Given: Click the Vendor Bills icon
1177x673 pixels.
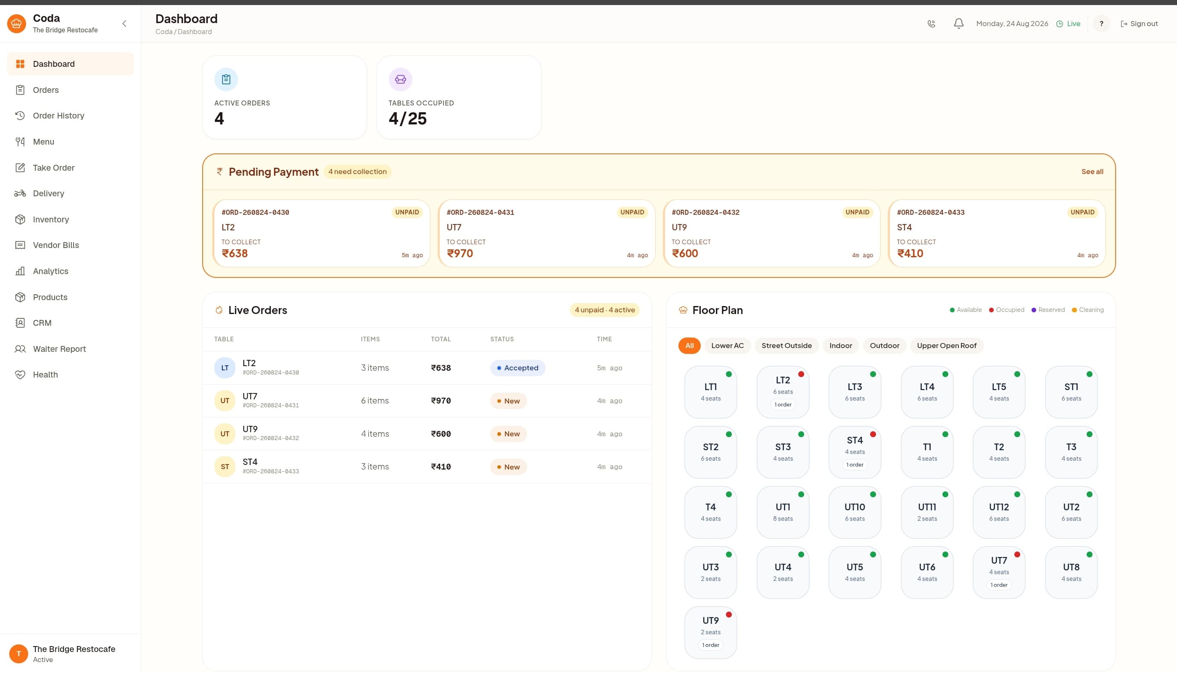Looking at the screenshot, I should [20, 245].
